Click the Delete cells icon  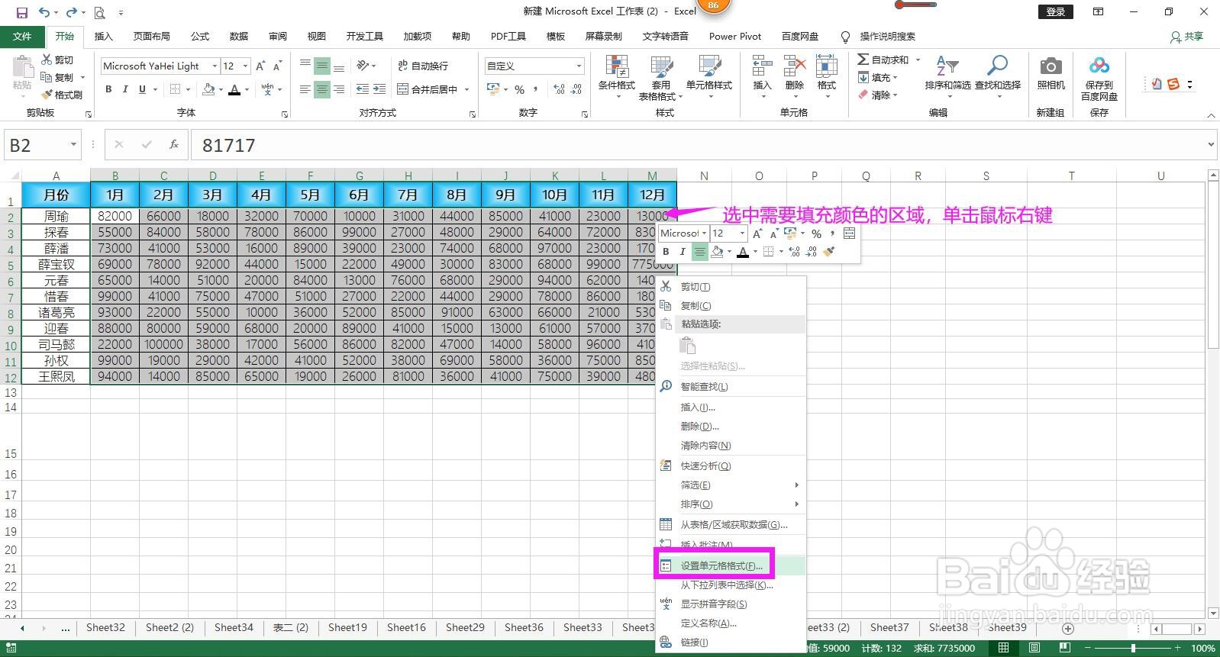(794, 66)
